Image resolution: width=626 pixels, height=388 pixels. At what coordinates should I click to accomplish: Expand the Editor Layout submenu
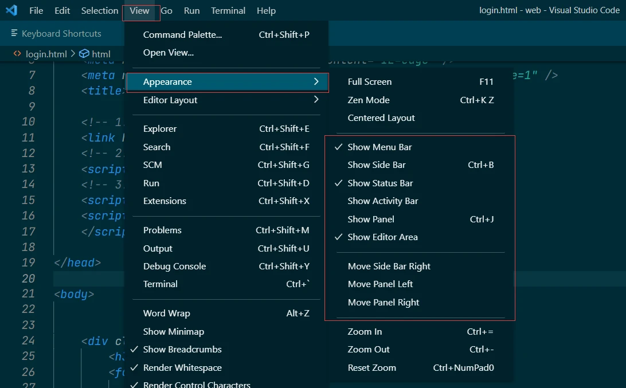(170, 100)
